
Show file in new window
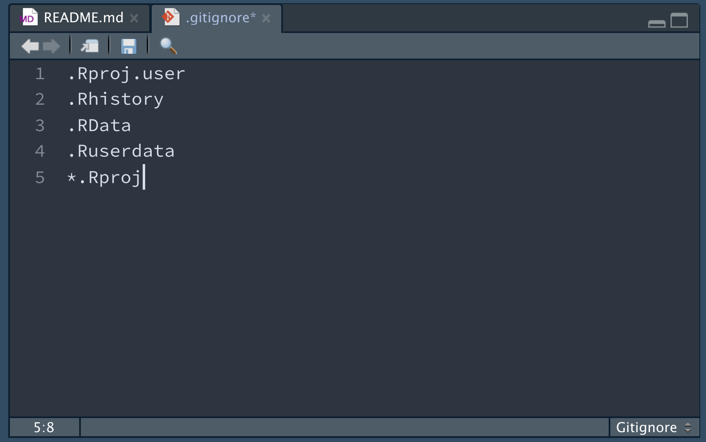(89, 46)
